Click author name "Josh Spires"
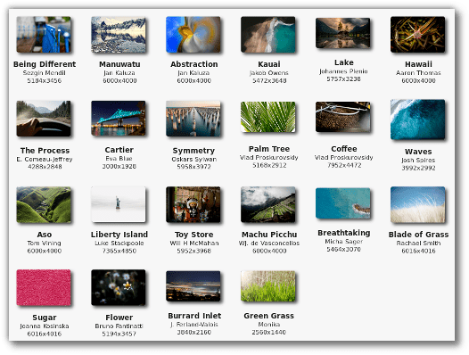This screenshot has height=355, width=469. tap(418, 161)
